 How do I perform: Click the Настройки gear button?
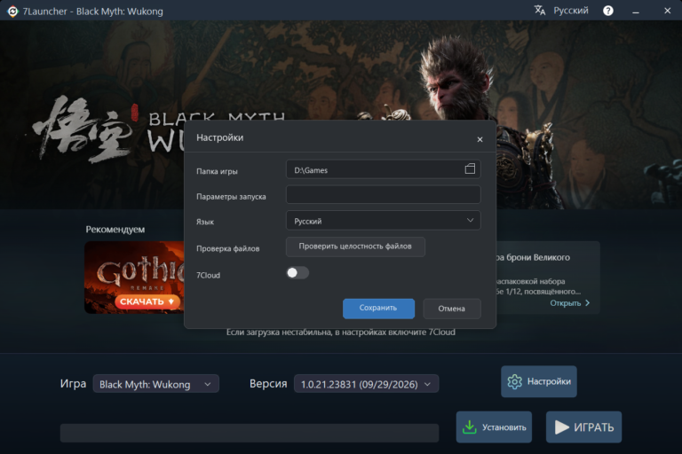(539, 381)
